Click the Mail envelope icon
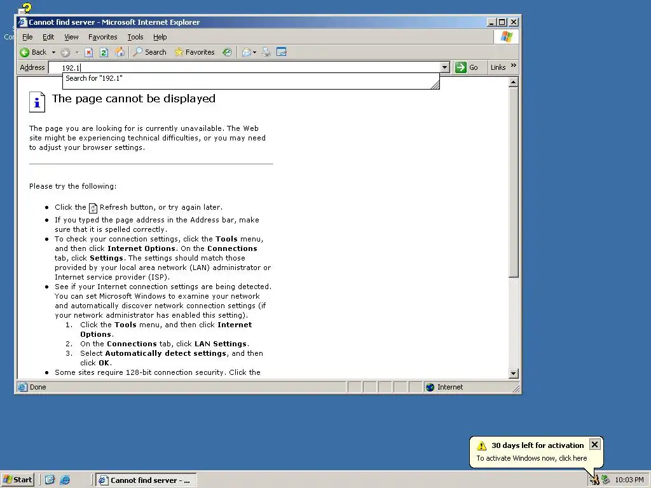This screenshot has height=488, width=651. tap(247, 52)
